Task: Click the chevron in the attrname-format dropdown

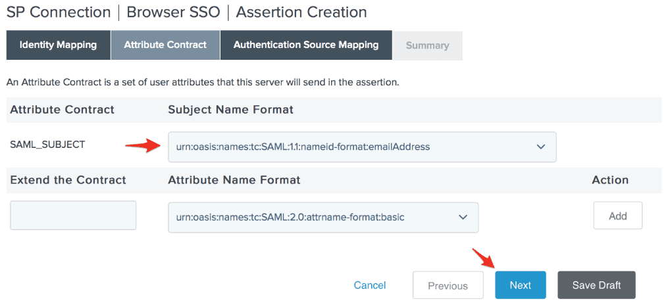Action: pyautogui.click(x=463, y=217)
